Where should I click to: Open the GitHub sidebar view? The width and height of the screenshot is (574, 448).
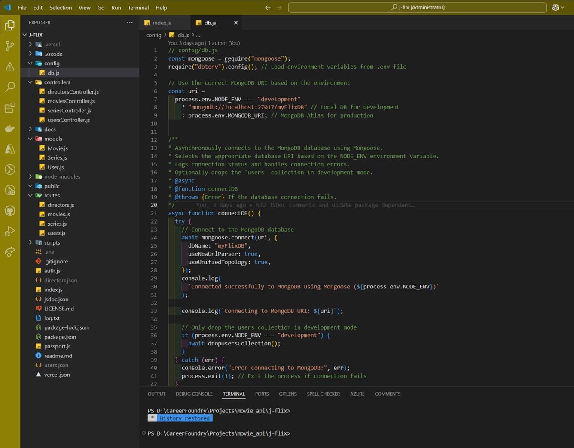(x=9, y=211)
